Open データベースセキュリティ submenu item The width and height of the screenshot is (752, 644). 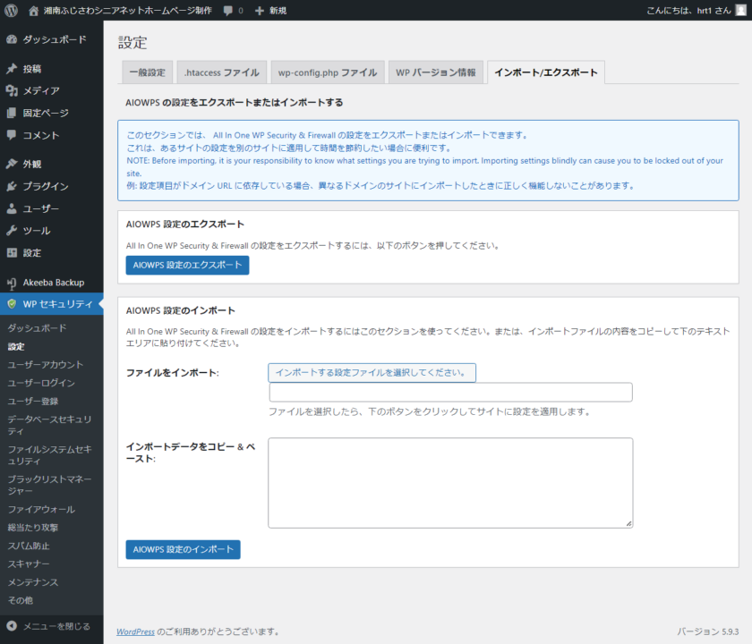click(49, 425)
